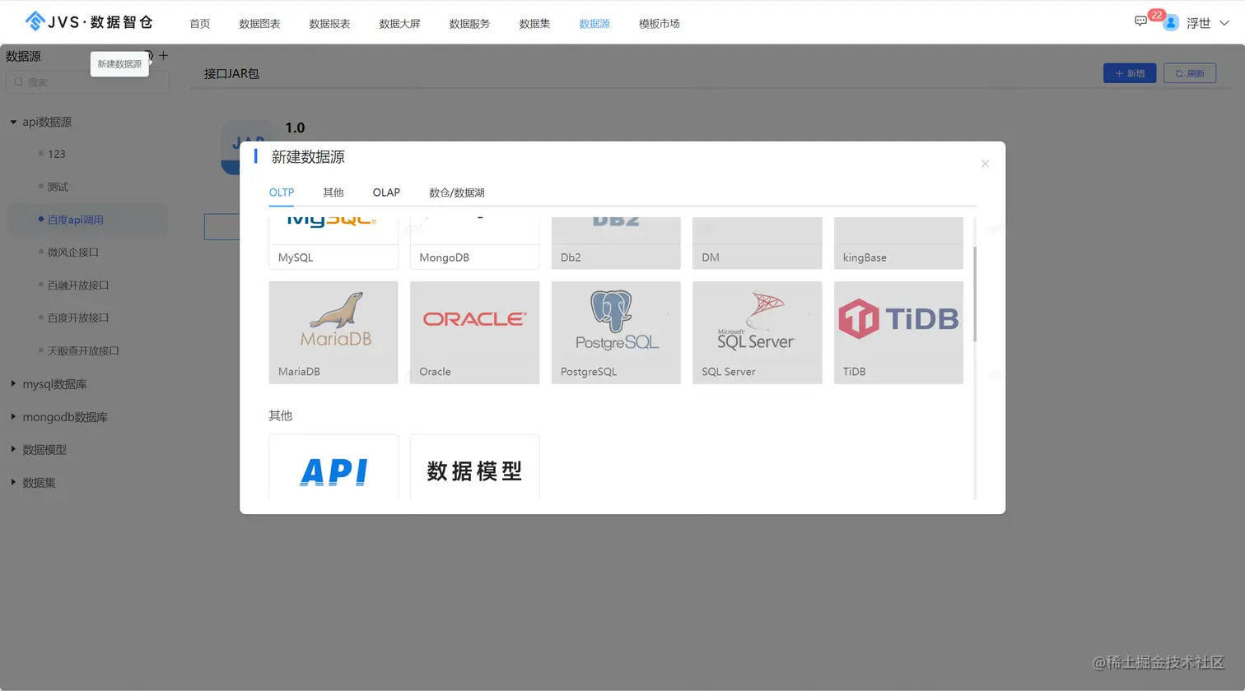Viewport: 1245px width, 691px height.
Task: Click the 新增 button
Action: pos(1130,73)
